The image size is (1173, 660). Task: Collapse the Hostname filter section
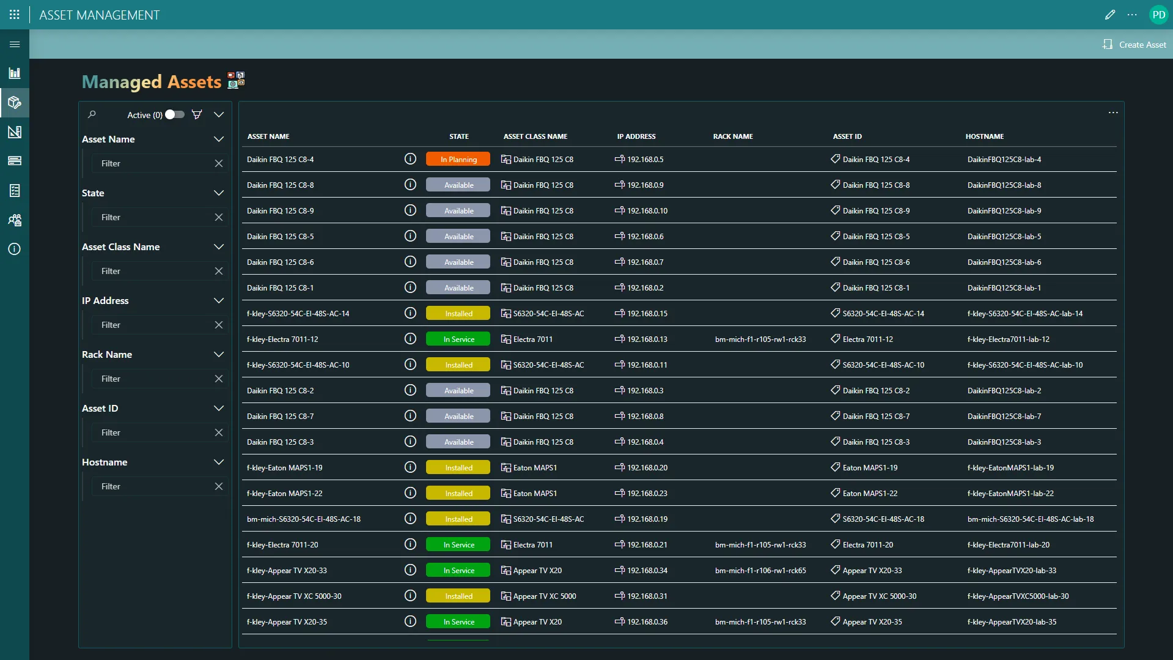219,462
